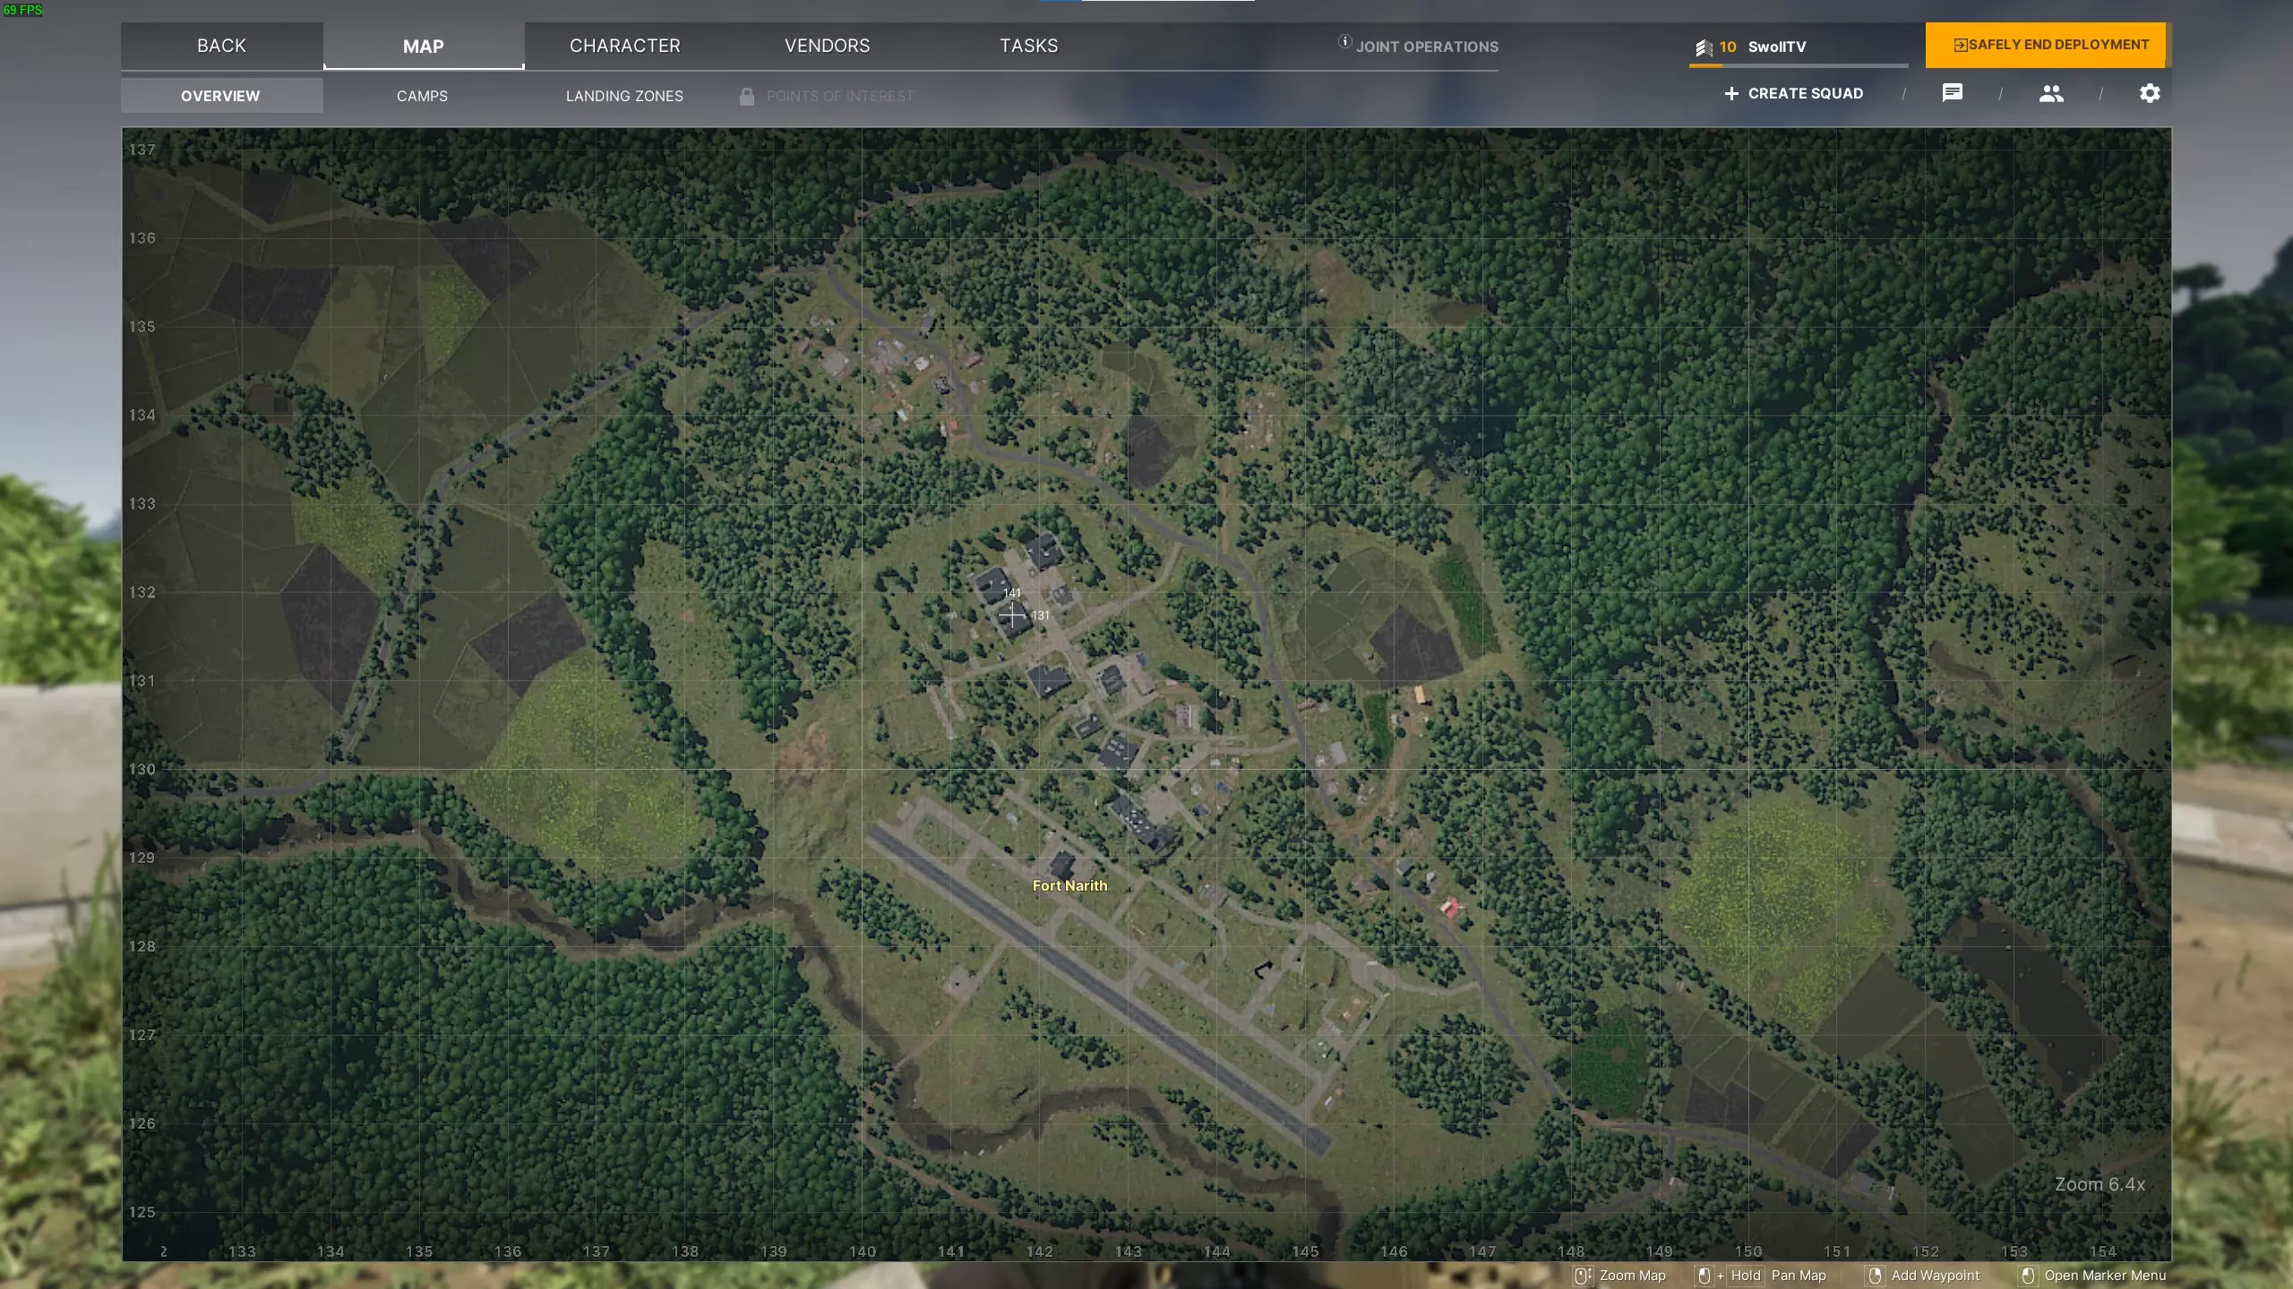Open the Vendors tab
Viewport: 2293px width, 1289px height.
point(827,46)
